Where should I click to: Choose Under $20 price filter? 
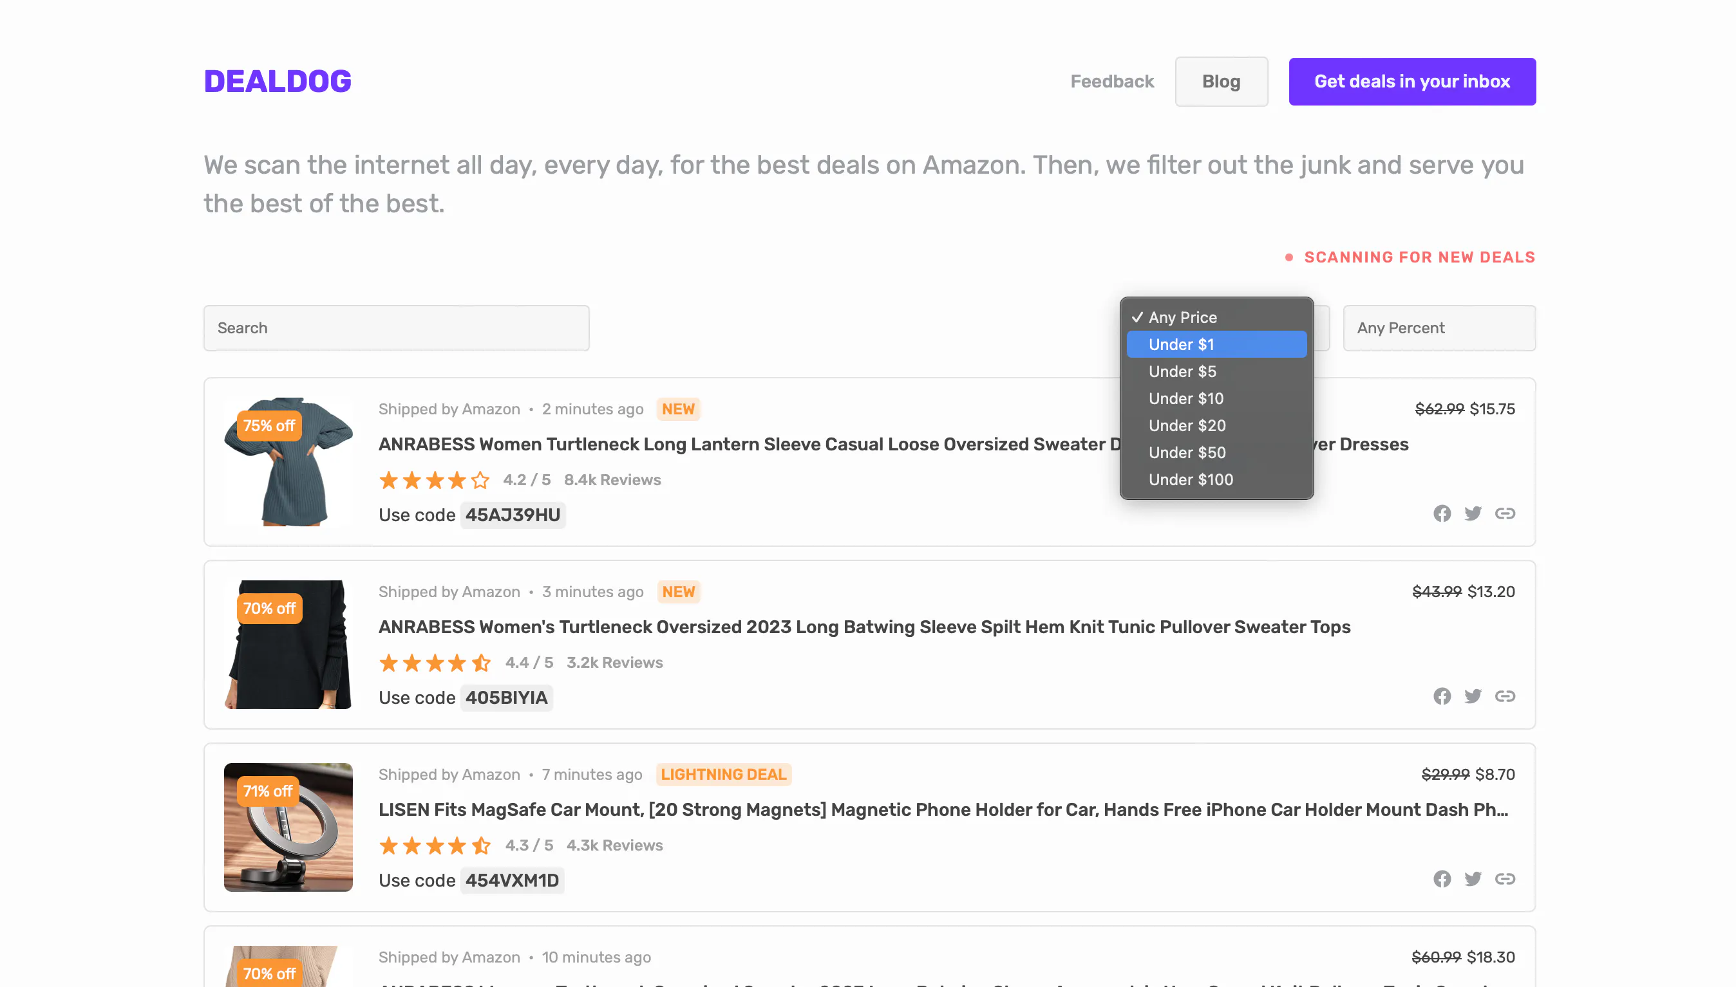1216,426
